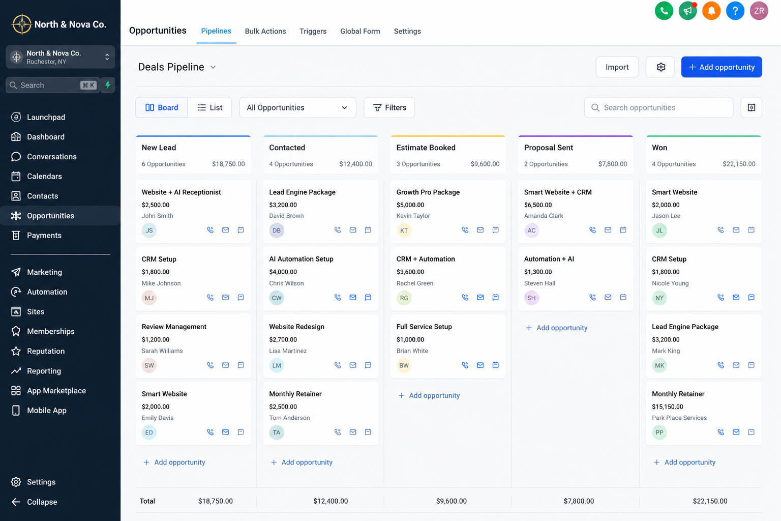
Task: Open the megaphone announcements icon
Action: 688,11
